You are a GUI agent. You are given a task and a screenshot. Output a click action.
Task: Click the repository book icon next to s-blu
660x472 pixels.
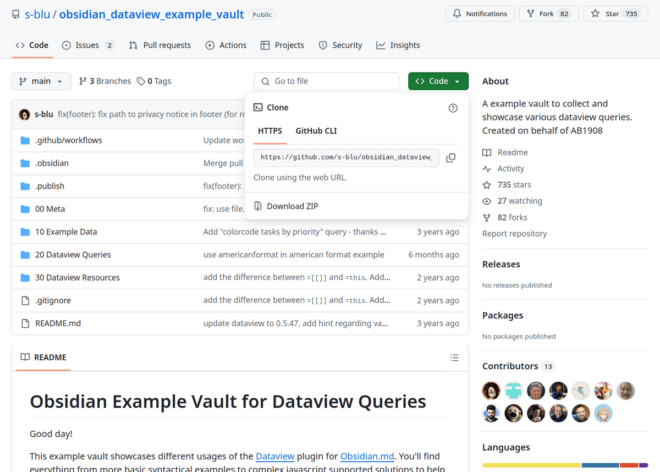pos(15,14)
